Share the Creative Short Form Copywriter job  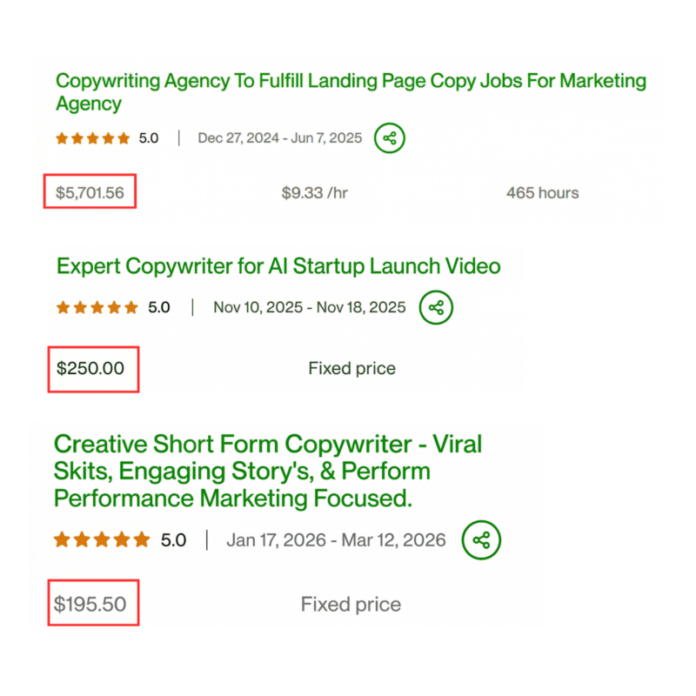tap(481, 540)
